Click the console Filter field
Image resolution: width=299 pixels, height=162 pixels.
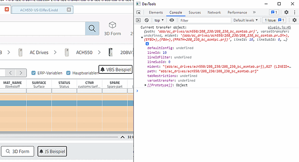pyautogui.click(x=205, y=20)
